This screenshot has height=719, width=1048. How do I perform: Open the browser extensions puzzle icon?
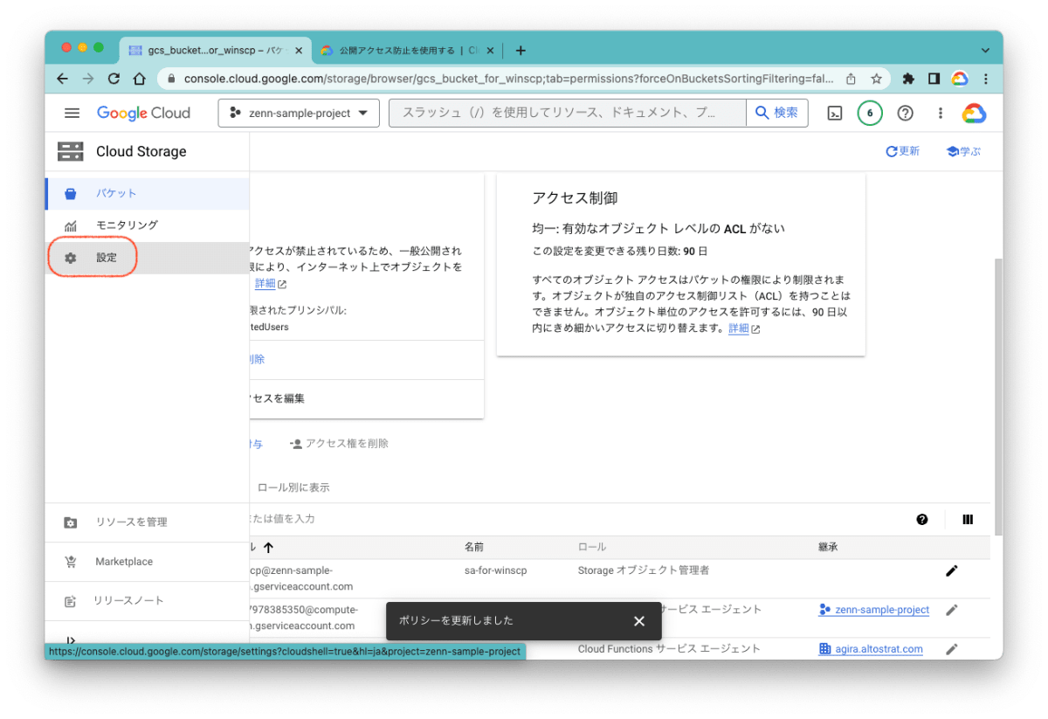pos(908,79)
